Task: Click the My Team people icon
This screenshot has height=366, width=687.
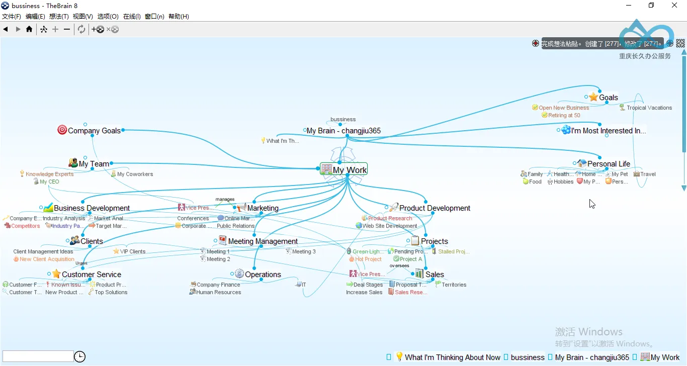Action: (x=73, y=163)
